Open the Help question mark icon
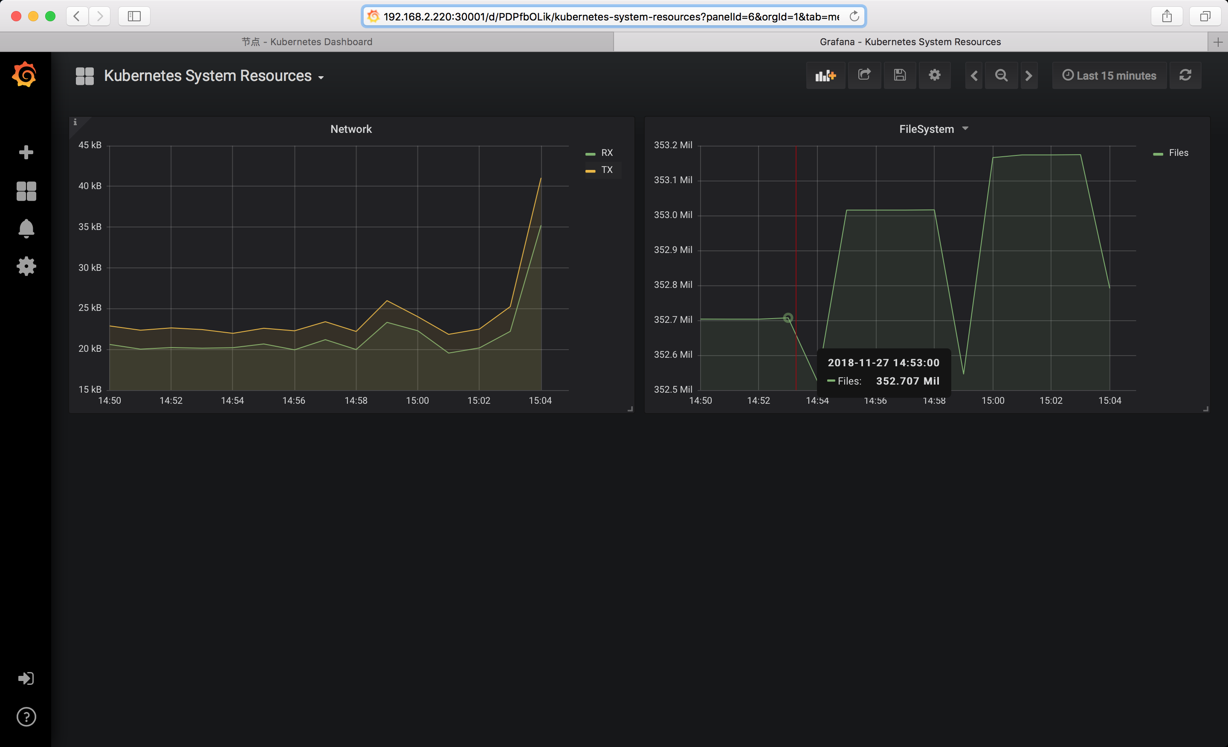Image resolution: width=1228 pixels, height=747 pixels. click(26, 717)
